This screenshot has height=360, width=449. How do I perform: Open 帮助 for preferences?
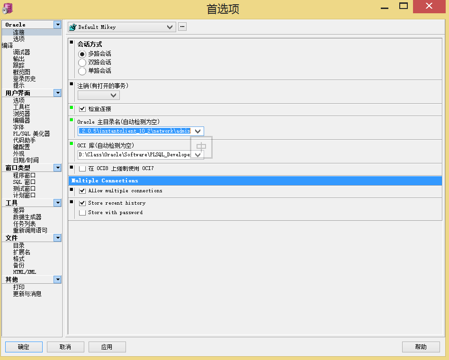click(x=421, y=347)
